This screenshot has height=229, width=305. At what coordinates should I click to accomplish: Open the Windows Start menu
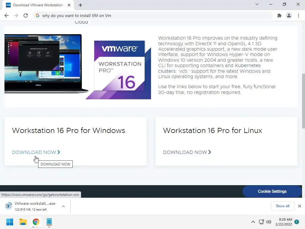(10, 222)
